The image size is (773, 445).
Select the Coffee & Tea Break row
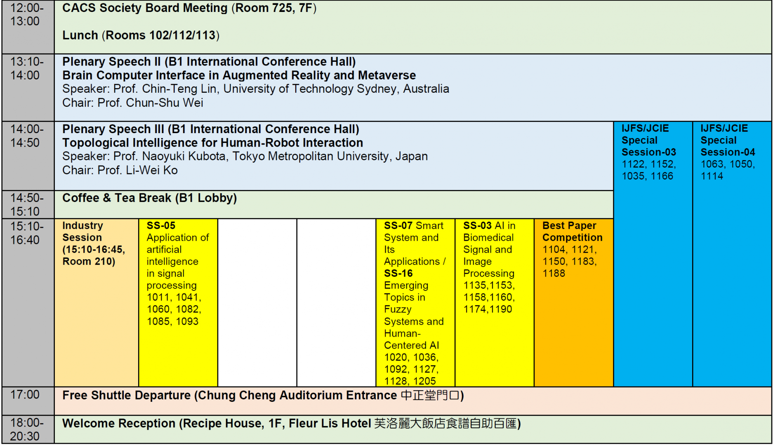coord(149,198)
